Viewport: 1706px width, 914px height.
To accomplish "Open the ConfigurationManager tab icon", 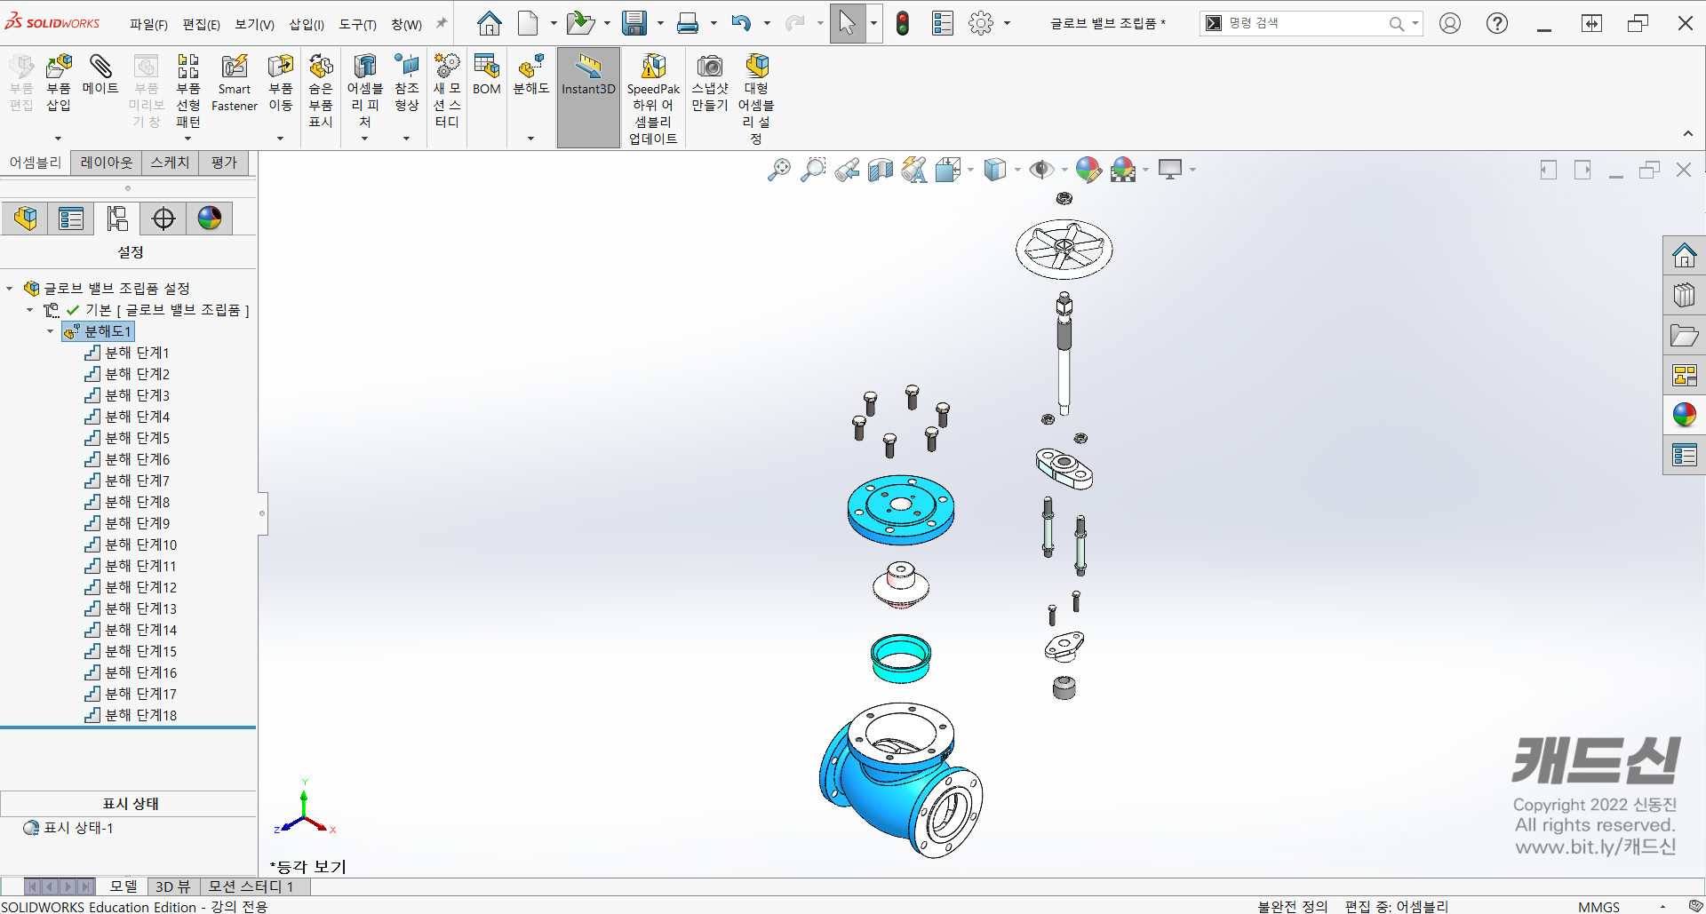I will click(x=117, y=219).
